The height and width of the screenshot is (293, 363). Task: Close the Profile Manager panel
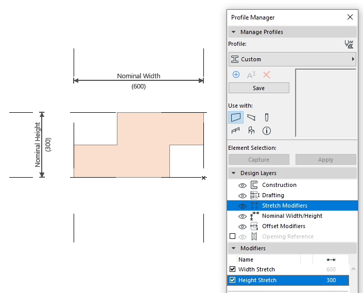pyautogui.click(x=350, y=17)
